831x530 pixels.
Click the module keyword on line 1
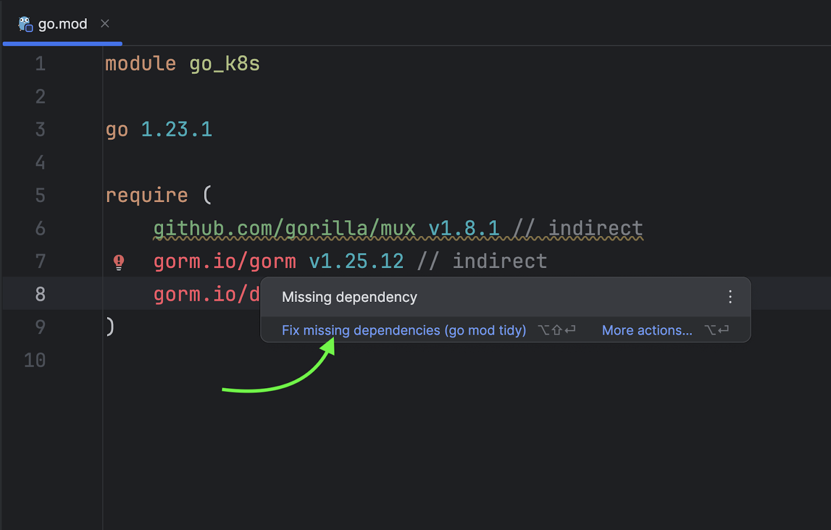[141, 64]
